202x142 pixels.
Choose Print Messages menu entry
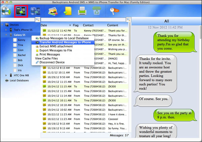pyautogui.click(x=63, y=54)
